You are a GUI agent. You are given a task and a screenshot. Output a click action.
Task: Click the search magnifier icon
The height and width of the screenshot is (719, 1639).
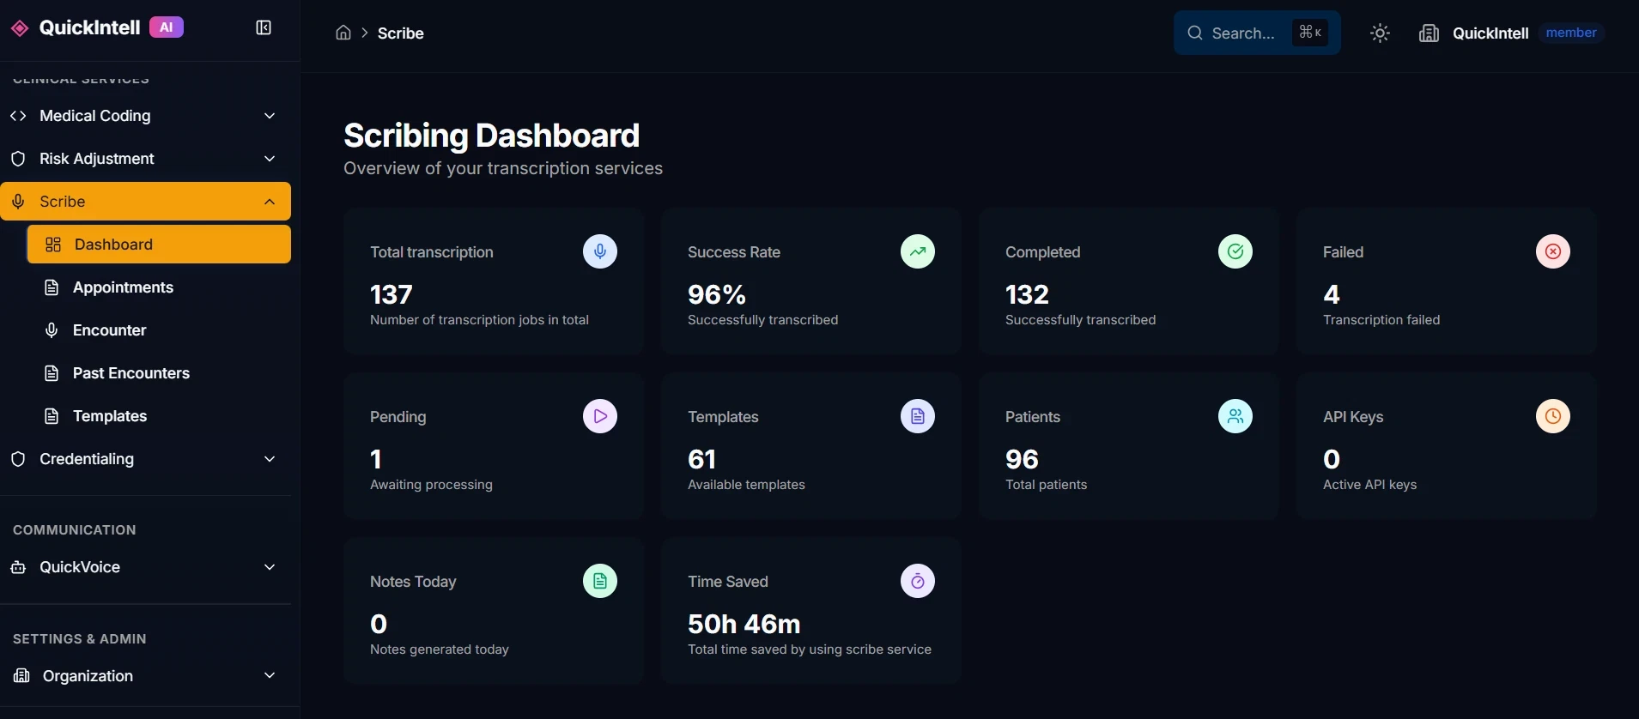pyautogui.click(x=1195, y=33)
